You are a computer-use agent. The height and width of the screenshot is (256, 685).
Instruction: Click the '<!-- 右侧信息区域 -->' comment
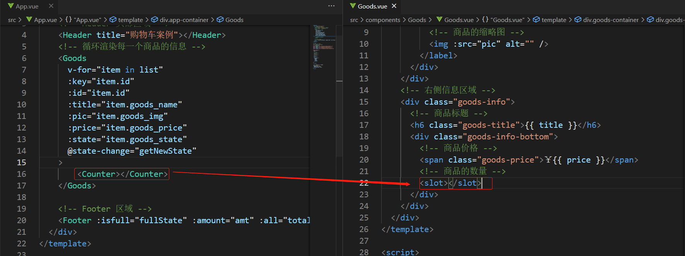(x=448, y=90)
